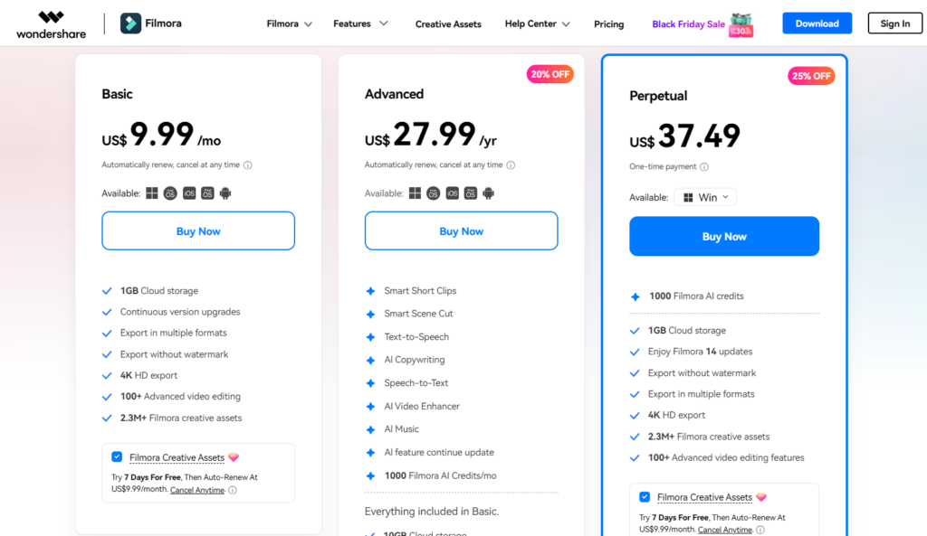Click Buy Now for Perpetual plan
The width and height of the screenshot is (927, 536).
[x=724, y=236]
